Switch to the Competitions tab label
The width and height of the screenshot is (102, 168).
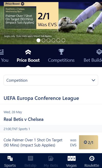tap(61, 60)
